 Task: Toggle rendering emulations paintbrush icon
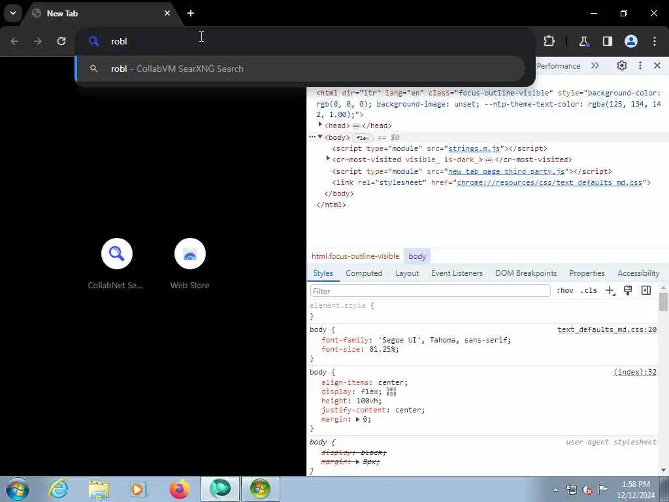(x=628, y=291)
